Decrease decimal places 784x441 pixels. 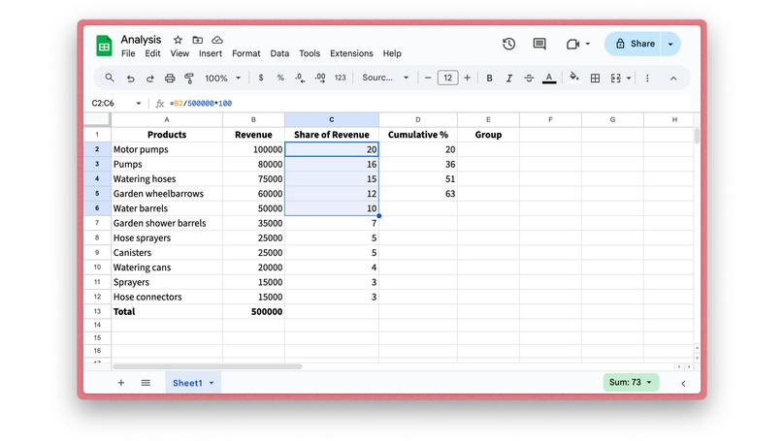[300, 78]
